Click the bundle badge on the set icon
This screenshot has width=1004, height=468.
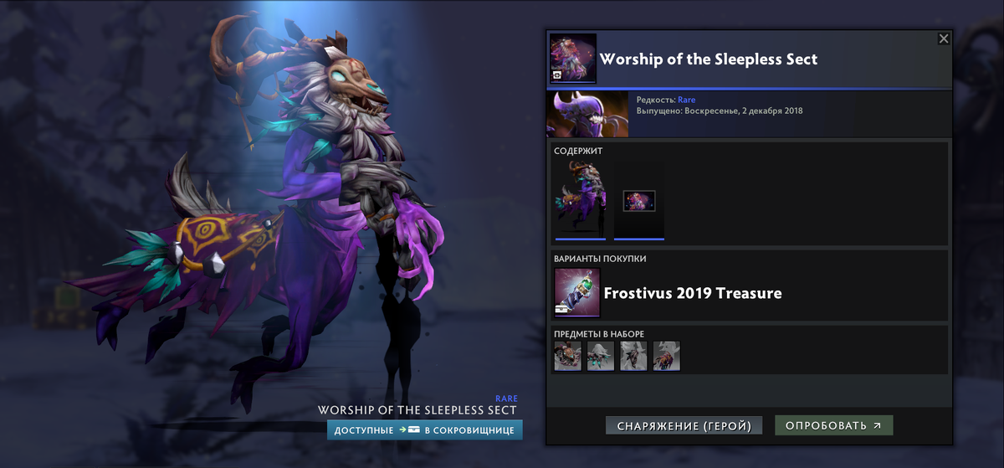[x=557, y=75]
